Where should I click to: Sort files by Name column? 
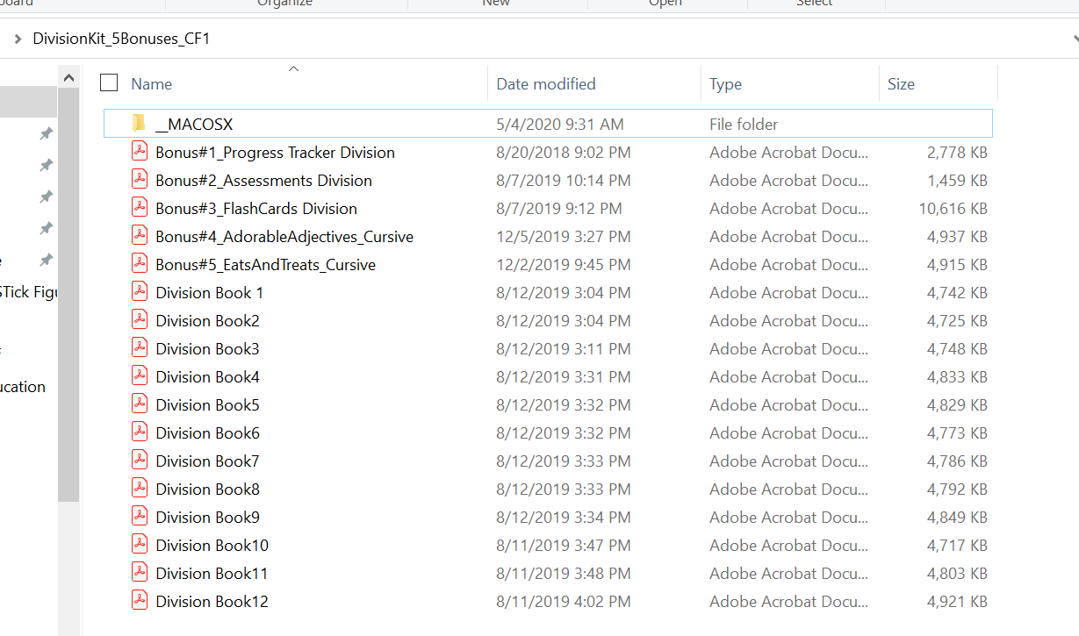tap(152, 84)
